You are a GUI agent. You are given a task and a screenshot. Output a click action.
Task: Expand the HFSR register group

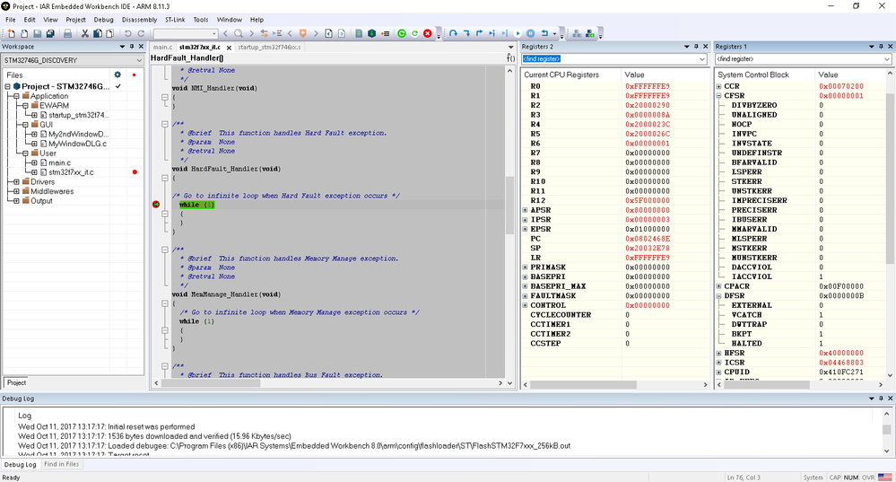(x=718, y=354)
